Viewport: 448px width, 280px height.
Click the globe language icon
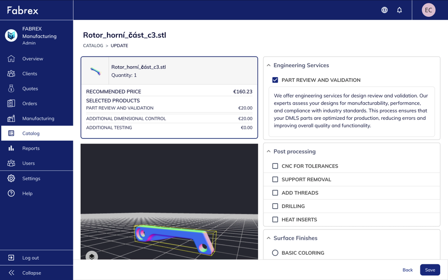tap(385, 10)
